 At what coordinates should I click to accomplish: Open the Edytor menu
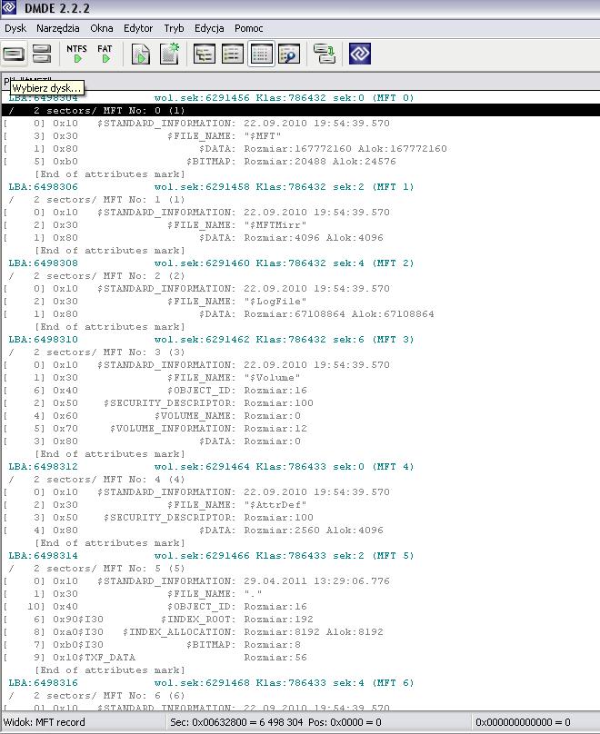(138, 28)
